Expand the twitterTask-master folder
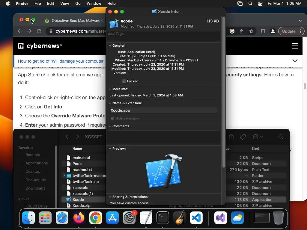 click(64, 175)
